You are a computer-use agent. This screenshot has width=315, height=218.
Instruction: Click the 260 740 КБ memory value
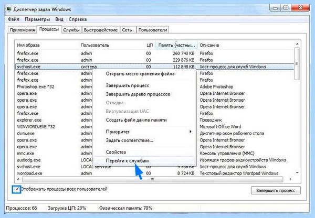[183, 53]
